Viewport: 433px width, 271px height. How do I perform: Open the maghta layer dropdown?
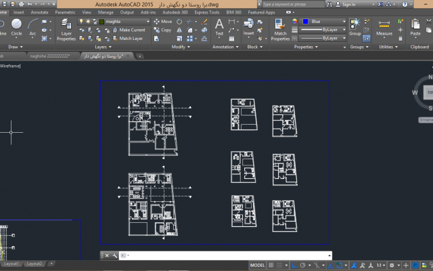(147, 21)
